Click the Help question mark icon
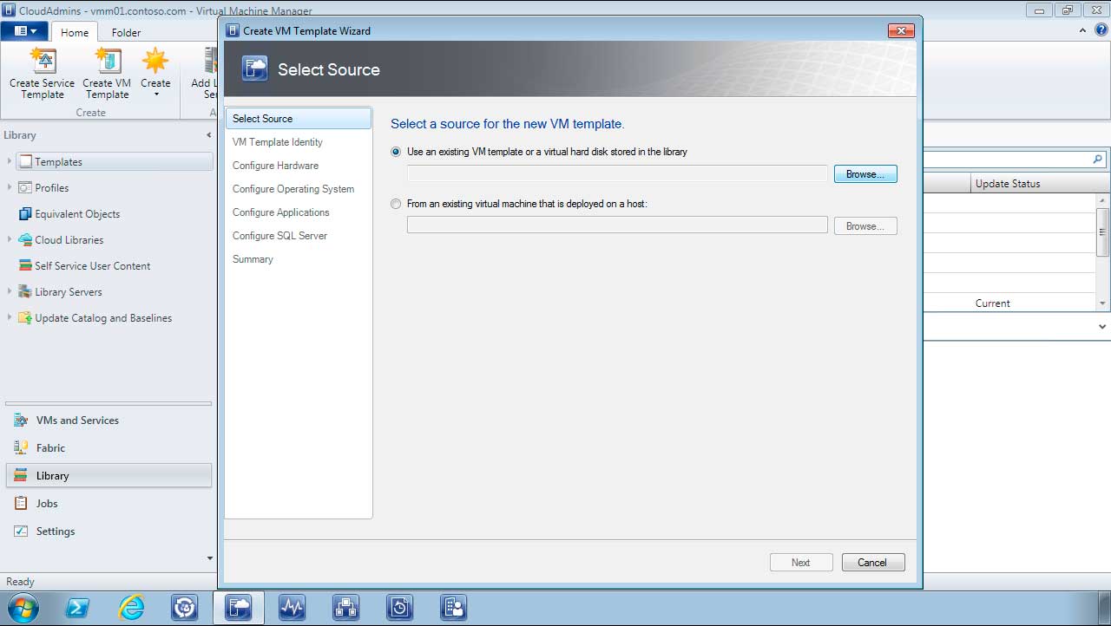The height and width of the screenshot is (626, 1111). 1101,30
